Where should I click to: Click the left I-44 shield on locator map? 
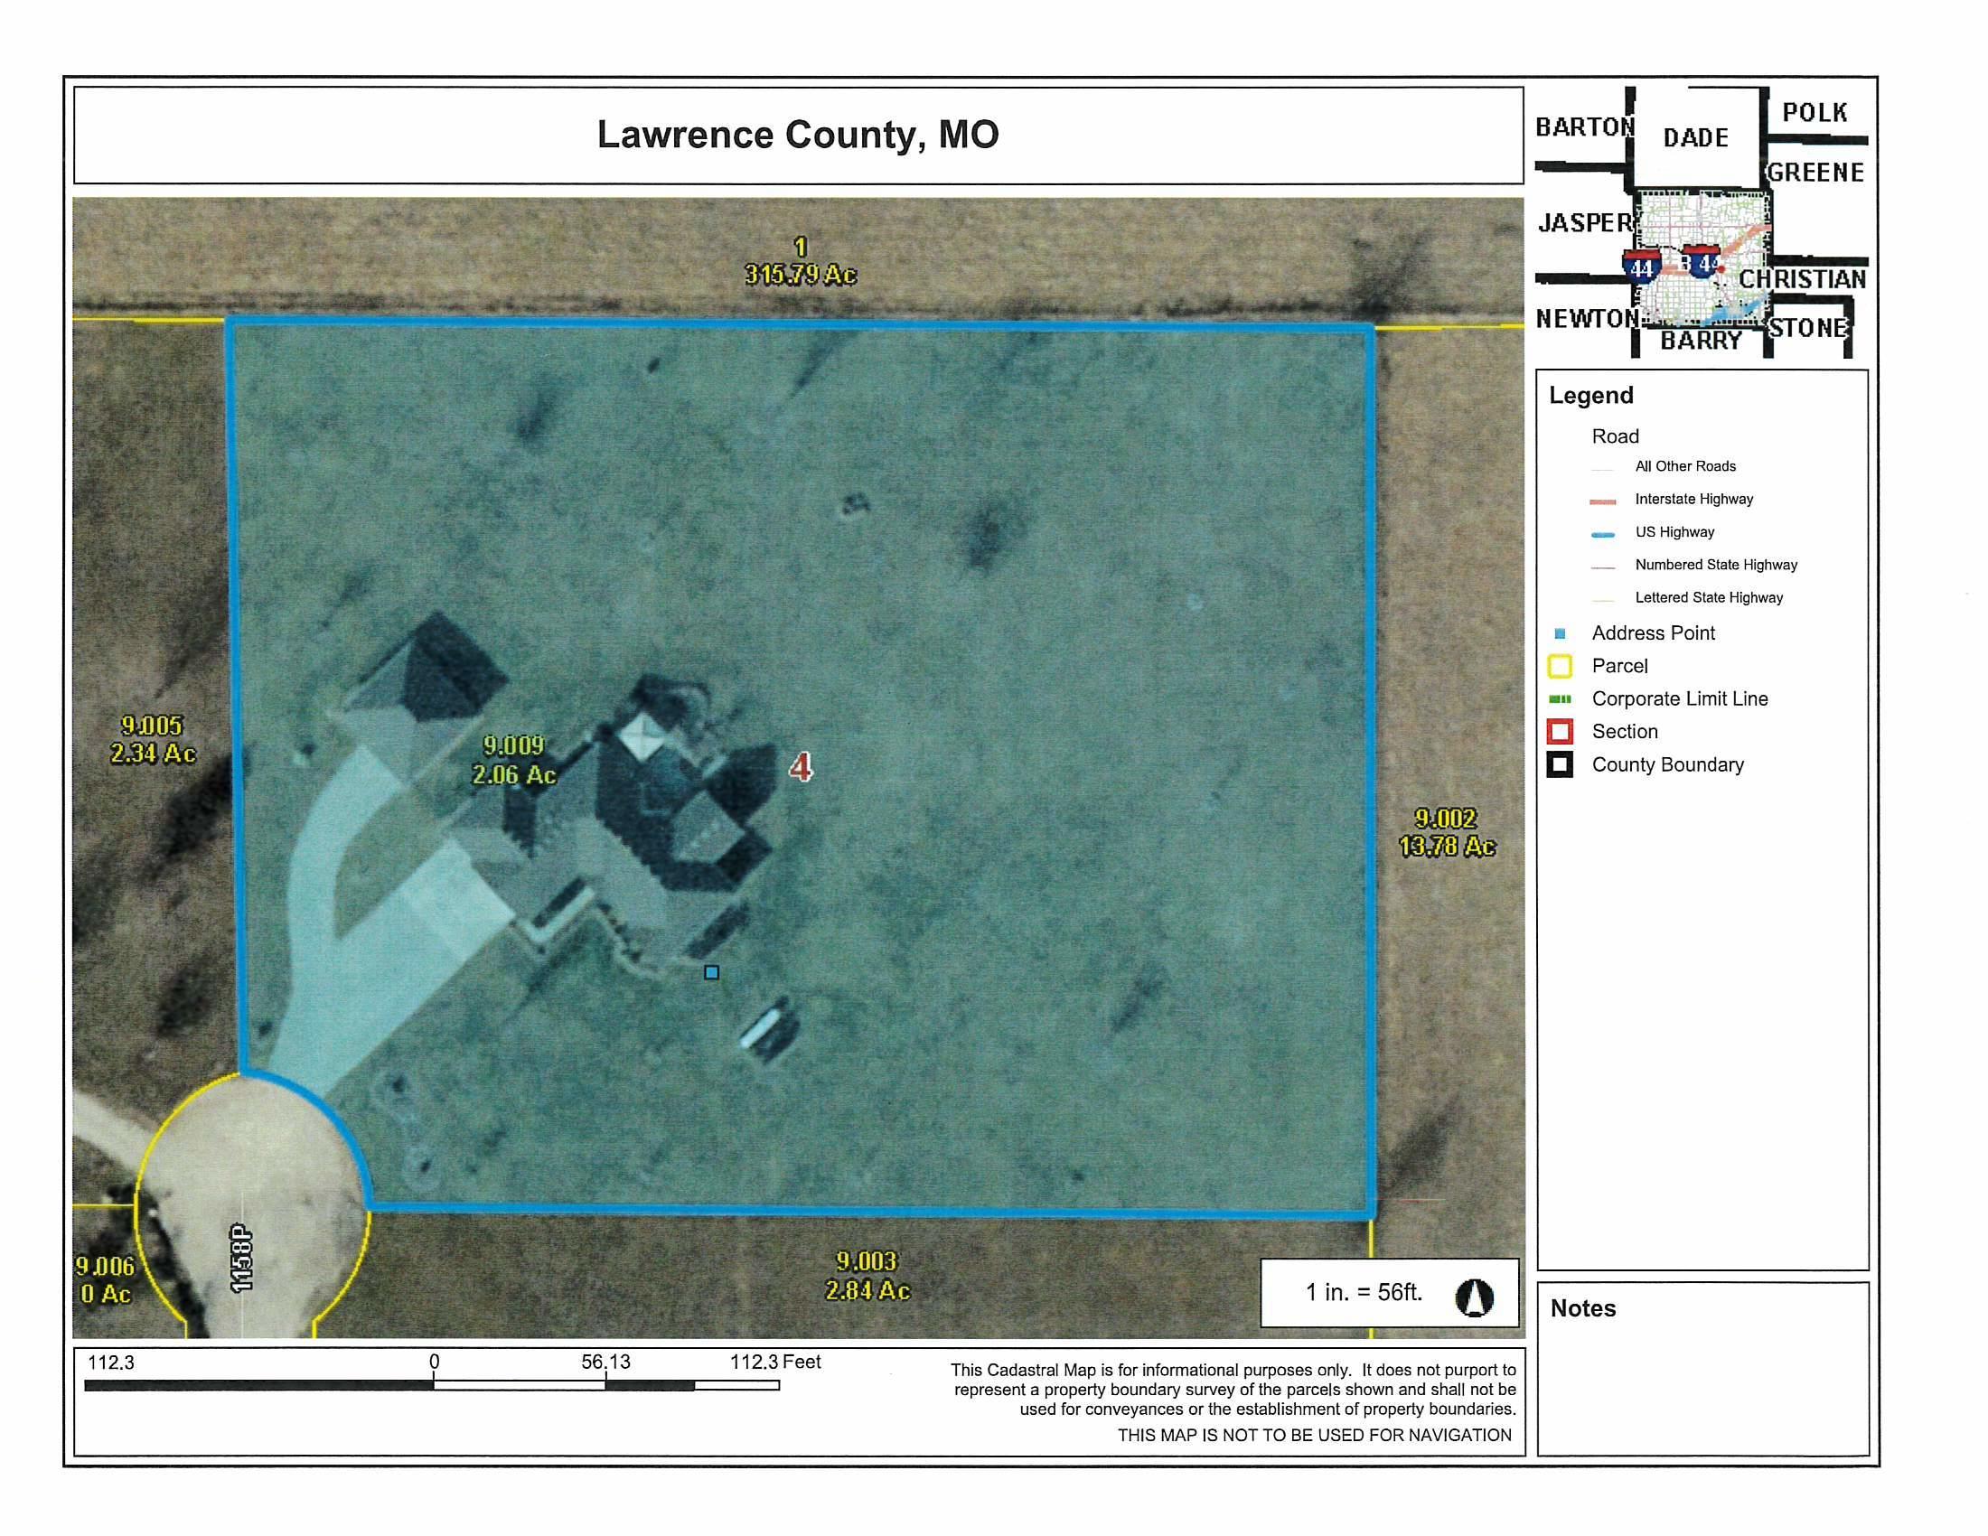click(1640, 267)
